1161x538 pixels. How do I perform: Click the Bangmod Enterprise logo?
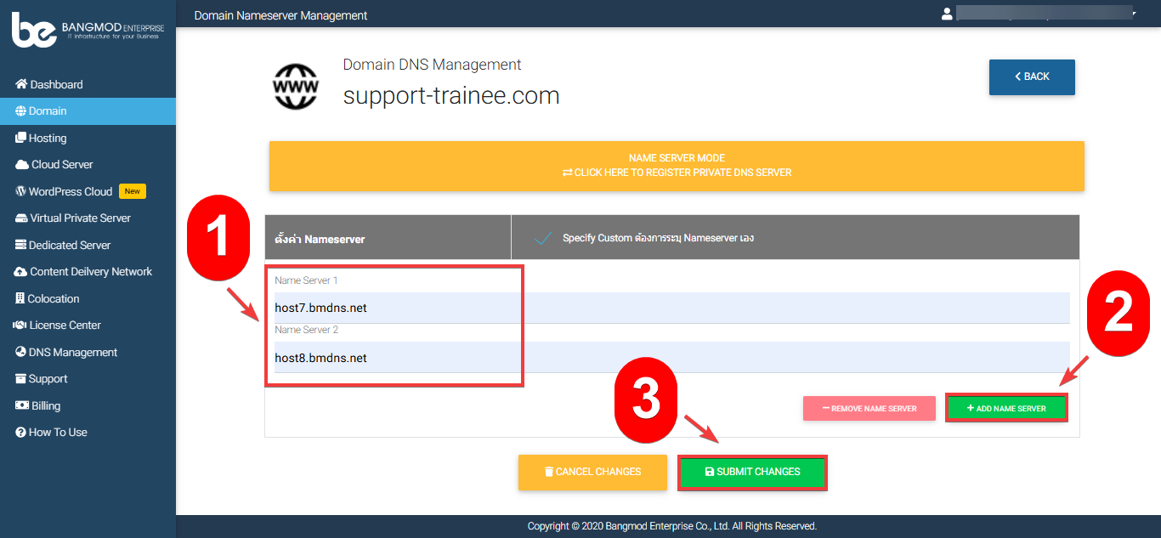click(x=88, y=30)
